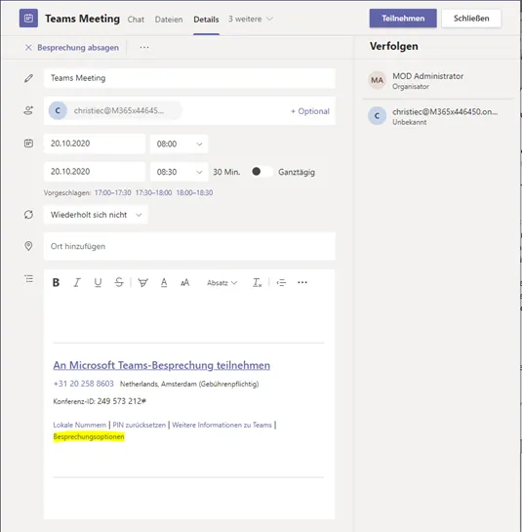Click the christiec@M365x446450 name in the Verfolgen list
The height and width of the screenshot is (532, 522).
click(445, 112)
